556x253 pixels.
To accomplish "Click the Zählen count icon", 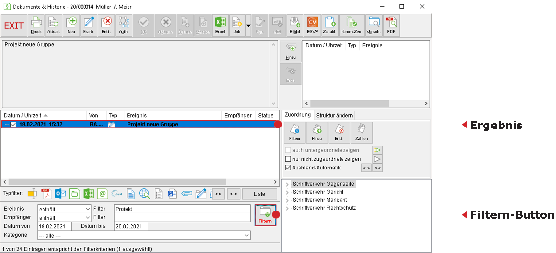I will pyautogui.click(x=362, y=132).
